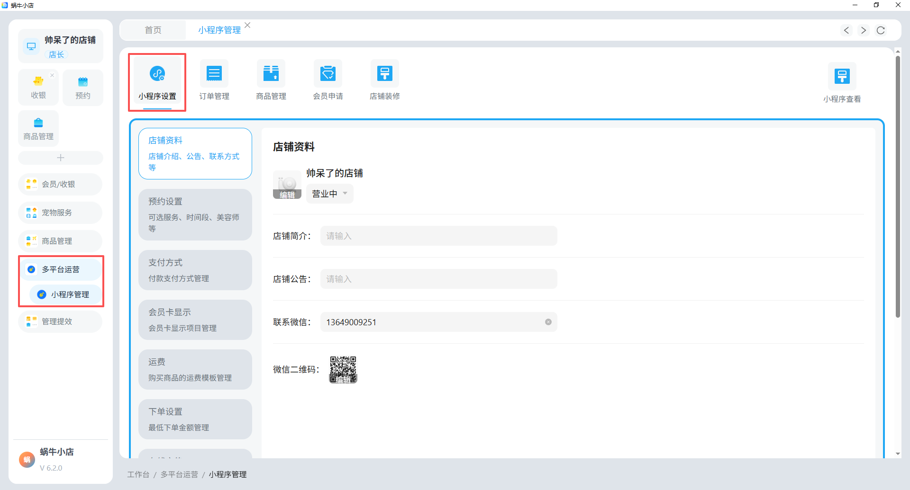Screen dimensions: 910x490
Task: Click the shop monitor icon in the store card
Action: pos(31,46)
